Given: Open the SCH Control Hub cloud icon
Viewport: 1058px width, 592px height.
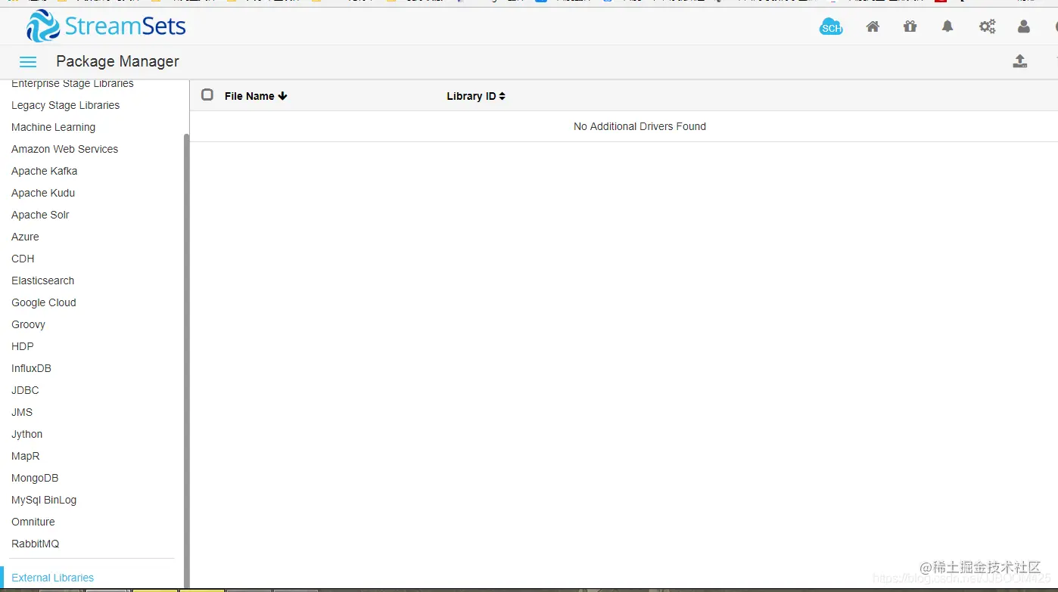Looking at the screenshot, I should tap(831, 26).
